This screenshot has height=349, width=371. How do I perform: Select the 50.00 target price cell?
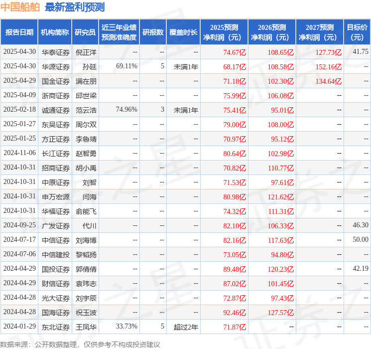pyautogui.click(x=360, y=240)
